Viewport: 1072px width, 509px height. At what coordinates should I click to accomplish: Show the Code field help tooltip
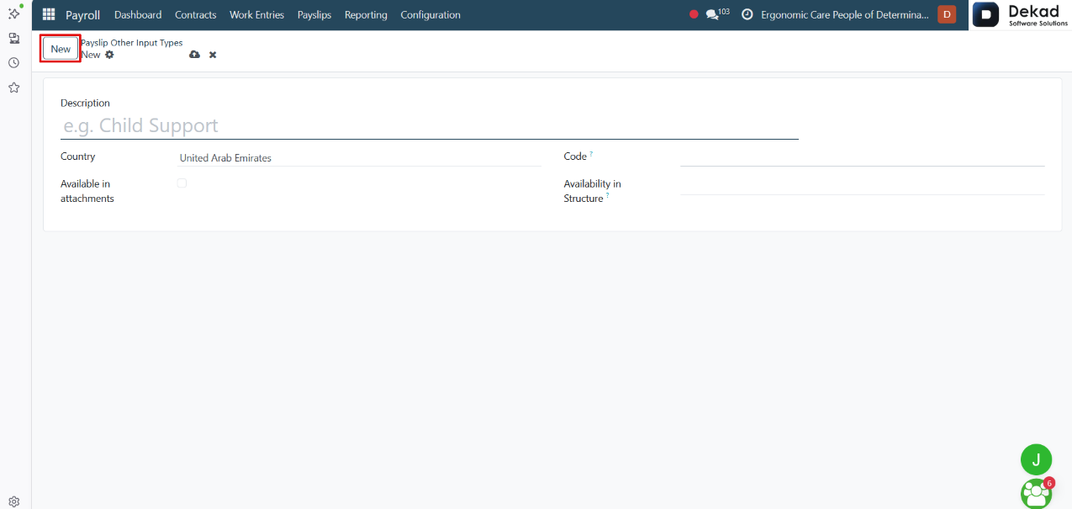[x=591, y=154]
